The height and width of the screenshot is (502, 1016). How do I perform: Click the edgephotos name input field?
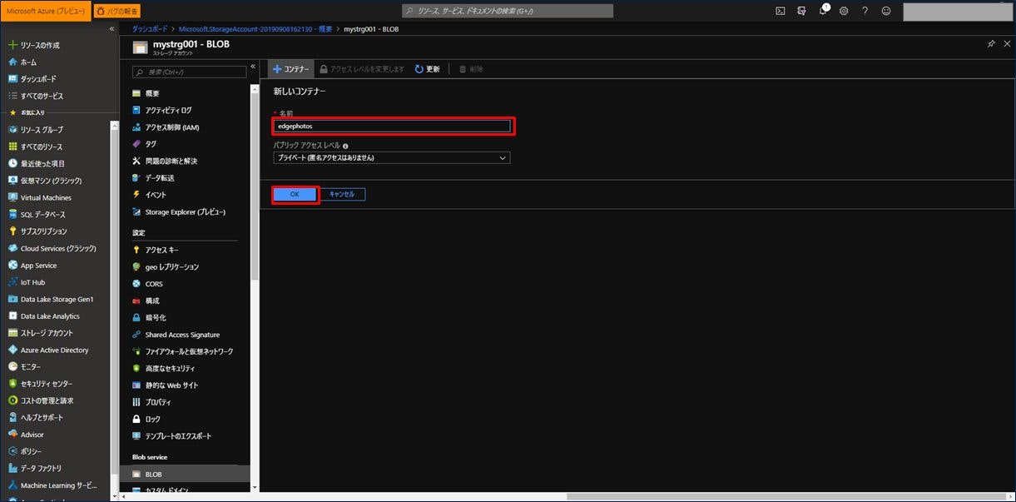point(391,125)
